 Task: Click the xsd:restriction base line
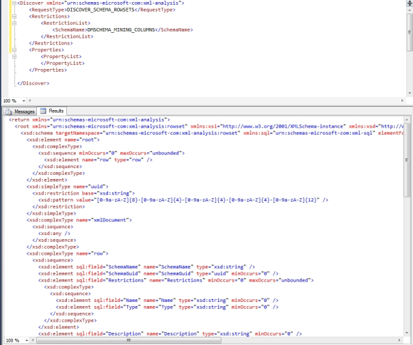(x=83, y=193)
